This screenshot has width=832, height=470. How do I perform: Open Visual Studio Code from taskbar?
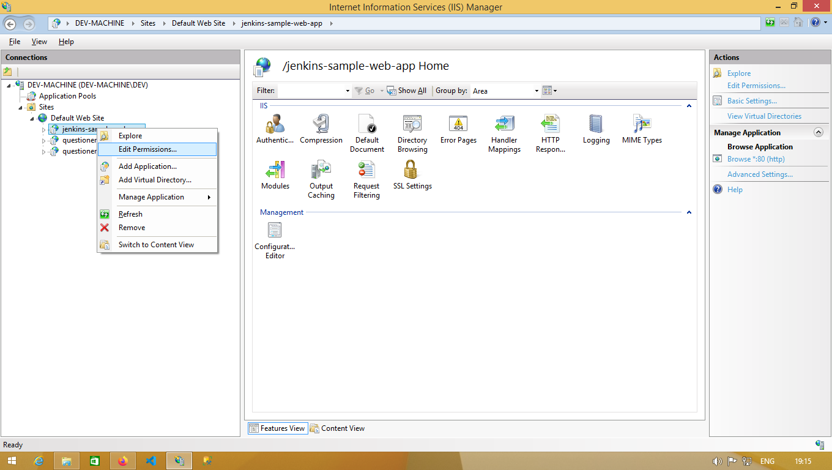151,461
